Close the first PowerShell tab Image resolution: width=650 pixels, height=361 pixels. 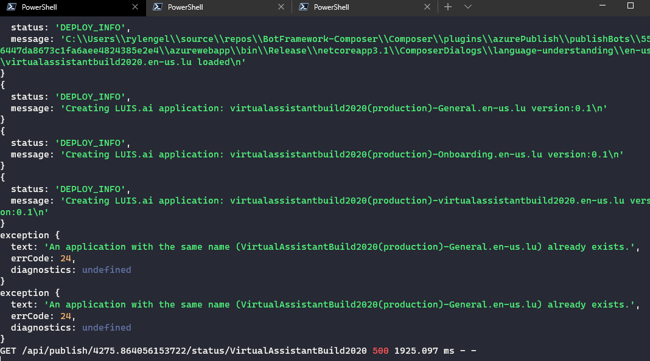(135, 7)
